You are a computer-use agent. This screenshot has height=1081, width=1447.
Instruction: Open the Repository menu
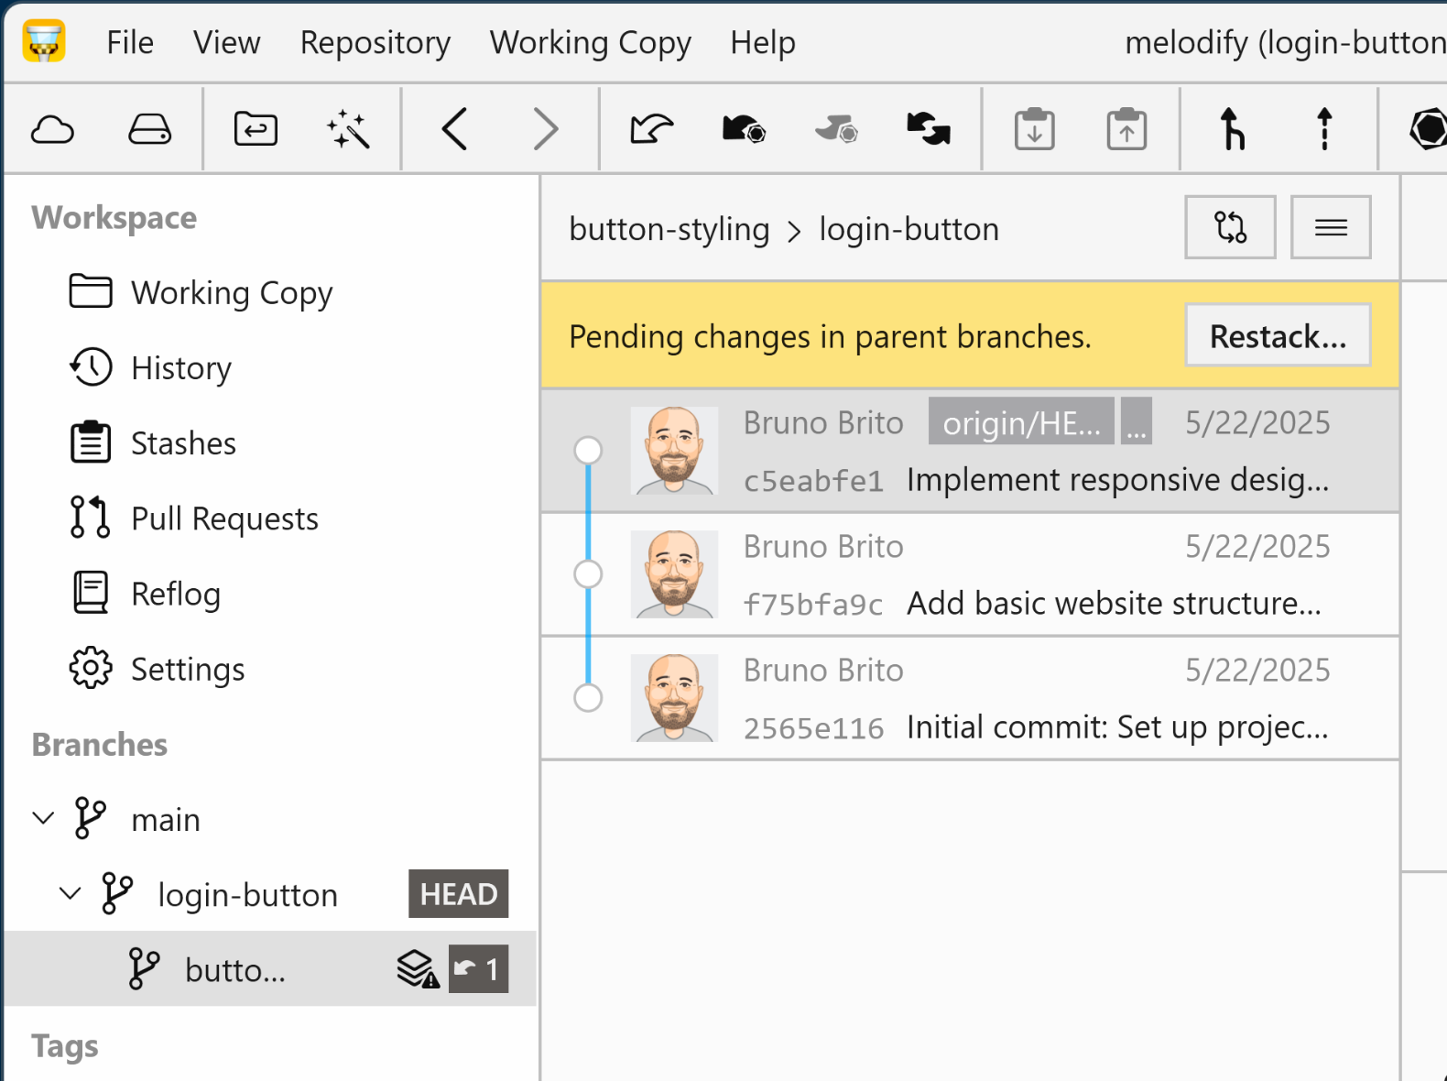375,43
